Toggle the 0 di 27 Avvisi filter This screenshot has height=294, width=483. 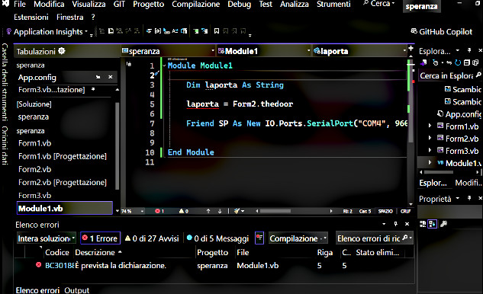pos(152,238)
